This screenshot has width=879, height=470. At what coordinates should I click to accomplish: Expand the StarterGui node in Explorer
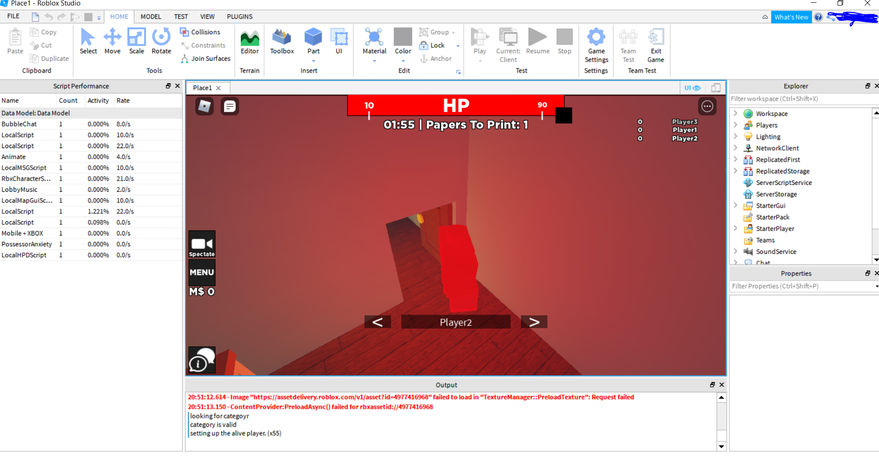(735, 206)
